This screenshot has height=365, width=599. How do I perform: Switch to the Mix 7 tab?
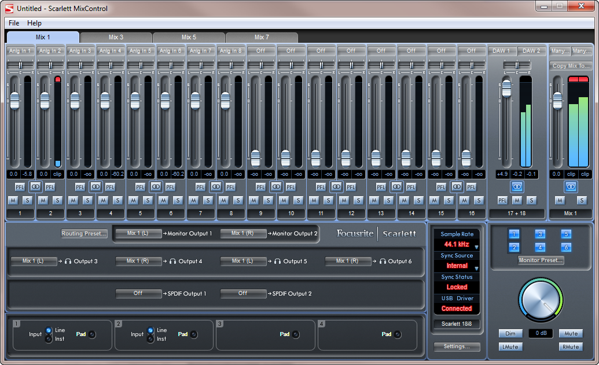pyautogui.click(x=262, y=38)
